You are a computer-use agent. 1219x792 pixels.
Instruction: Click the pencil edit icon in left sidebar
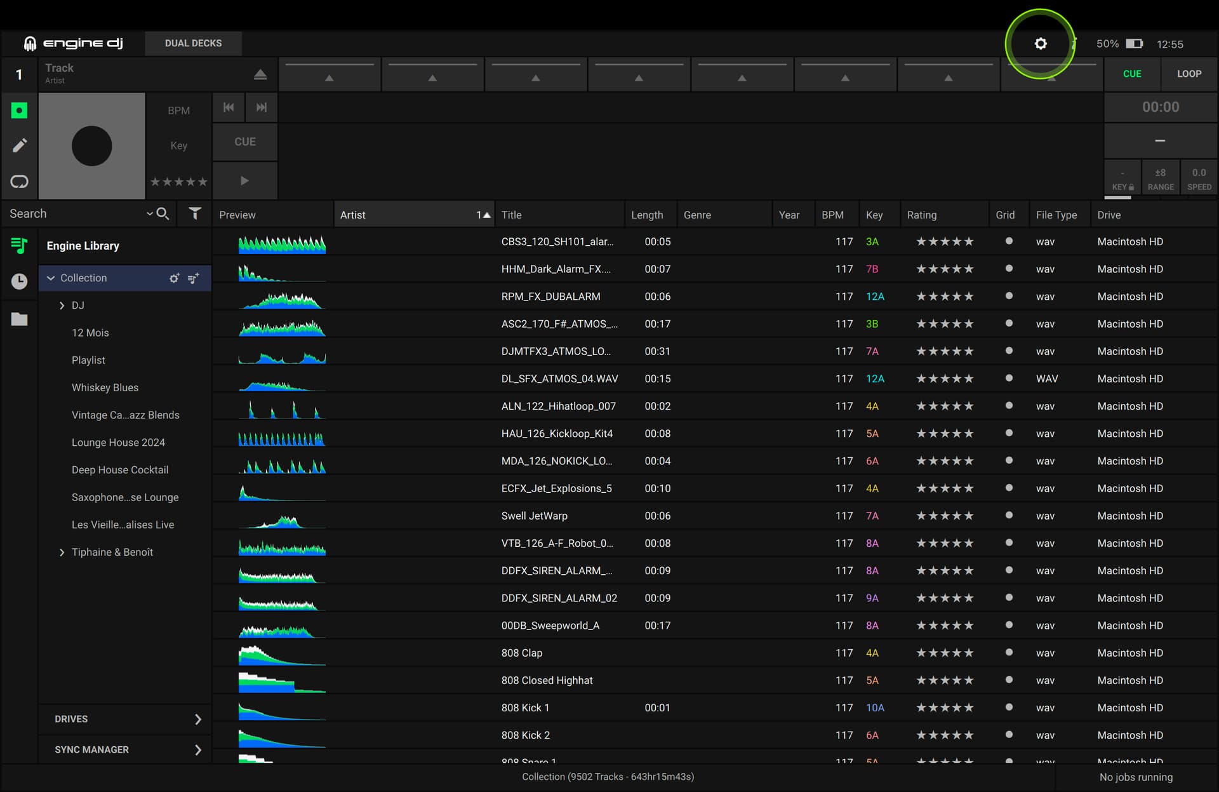click(19, 145)
